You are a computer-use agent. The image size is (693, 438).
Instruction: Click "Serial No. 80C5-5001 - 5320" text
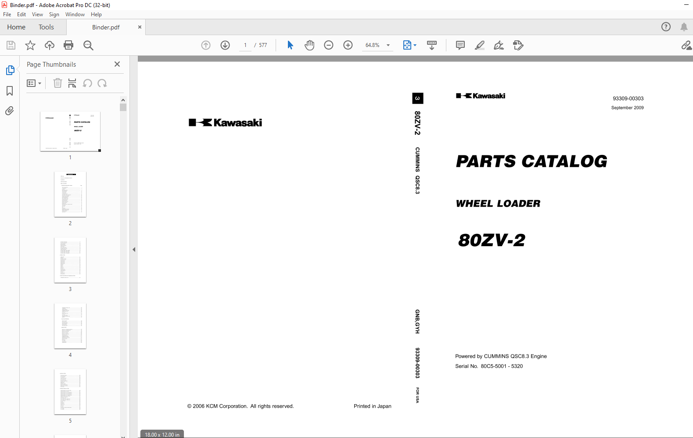[489, 366]
